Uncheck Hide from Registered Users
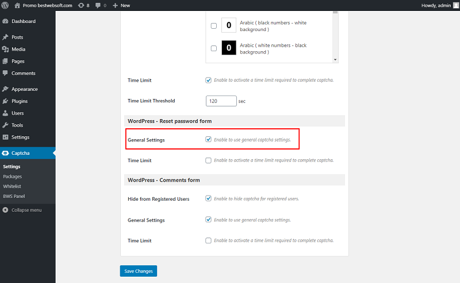Image resolution: width=460 pixels, height=283 pixels. coord(208,198)
